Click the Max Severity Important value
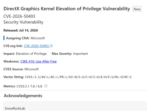147x111 pixels. click(x=81, y=54)
